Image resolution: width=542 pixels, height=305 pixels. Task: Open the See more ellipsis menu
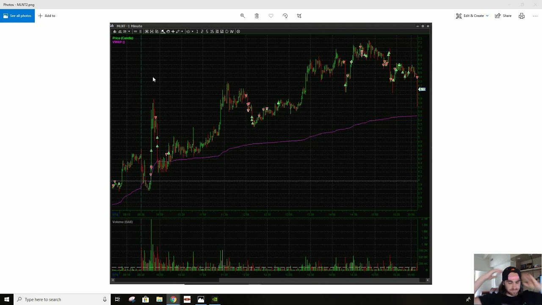(535, 16)
